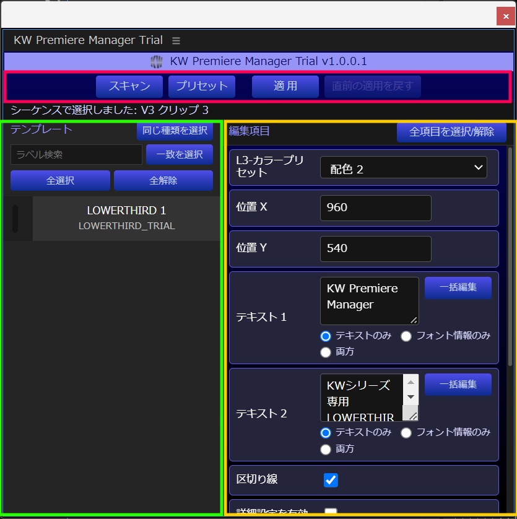517x519 pixels.
Task: Open the KW Premiere Manager Trial panel menu
Action: click(x=176, y=40)
